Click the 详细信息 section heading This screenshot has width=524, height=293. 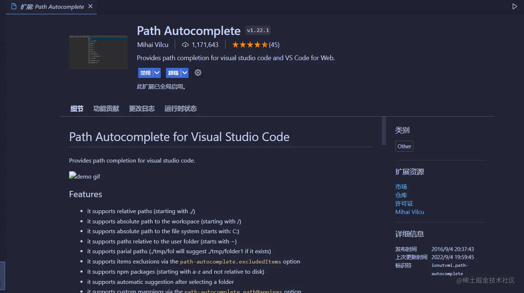[x=410, y=234]
